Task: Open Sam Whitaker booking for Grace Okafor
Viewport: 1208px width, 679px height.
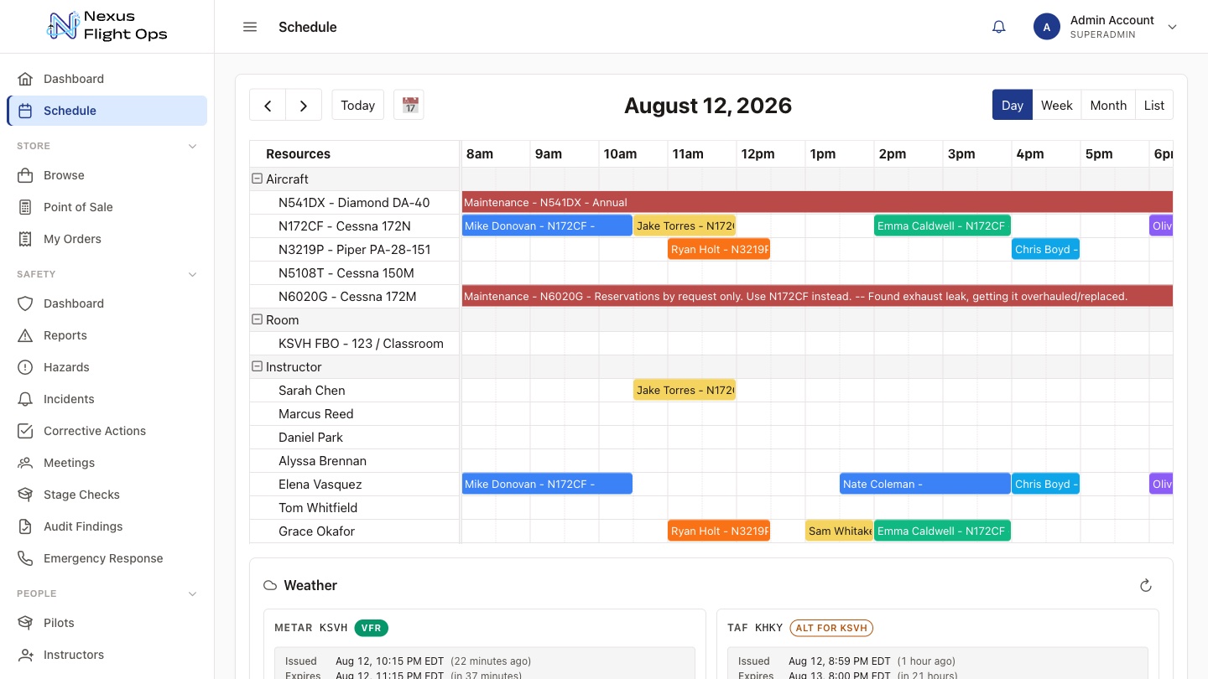Action: [x=839, y=531]
